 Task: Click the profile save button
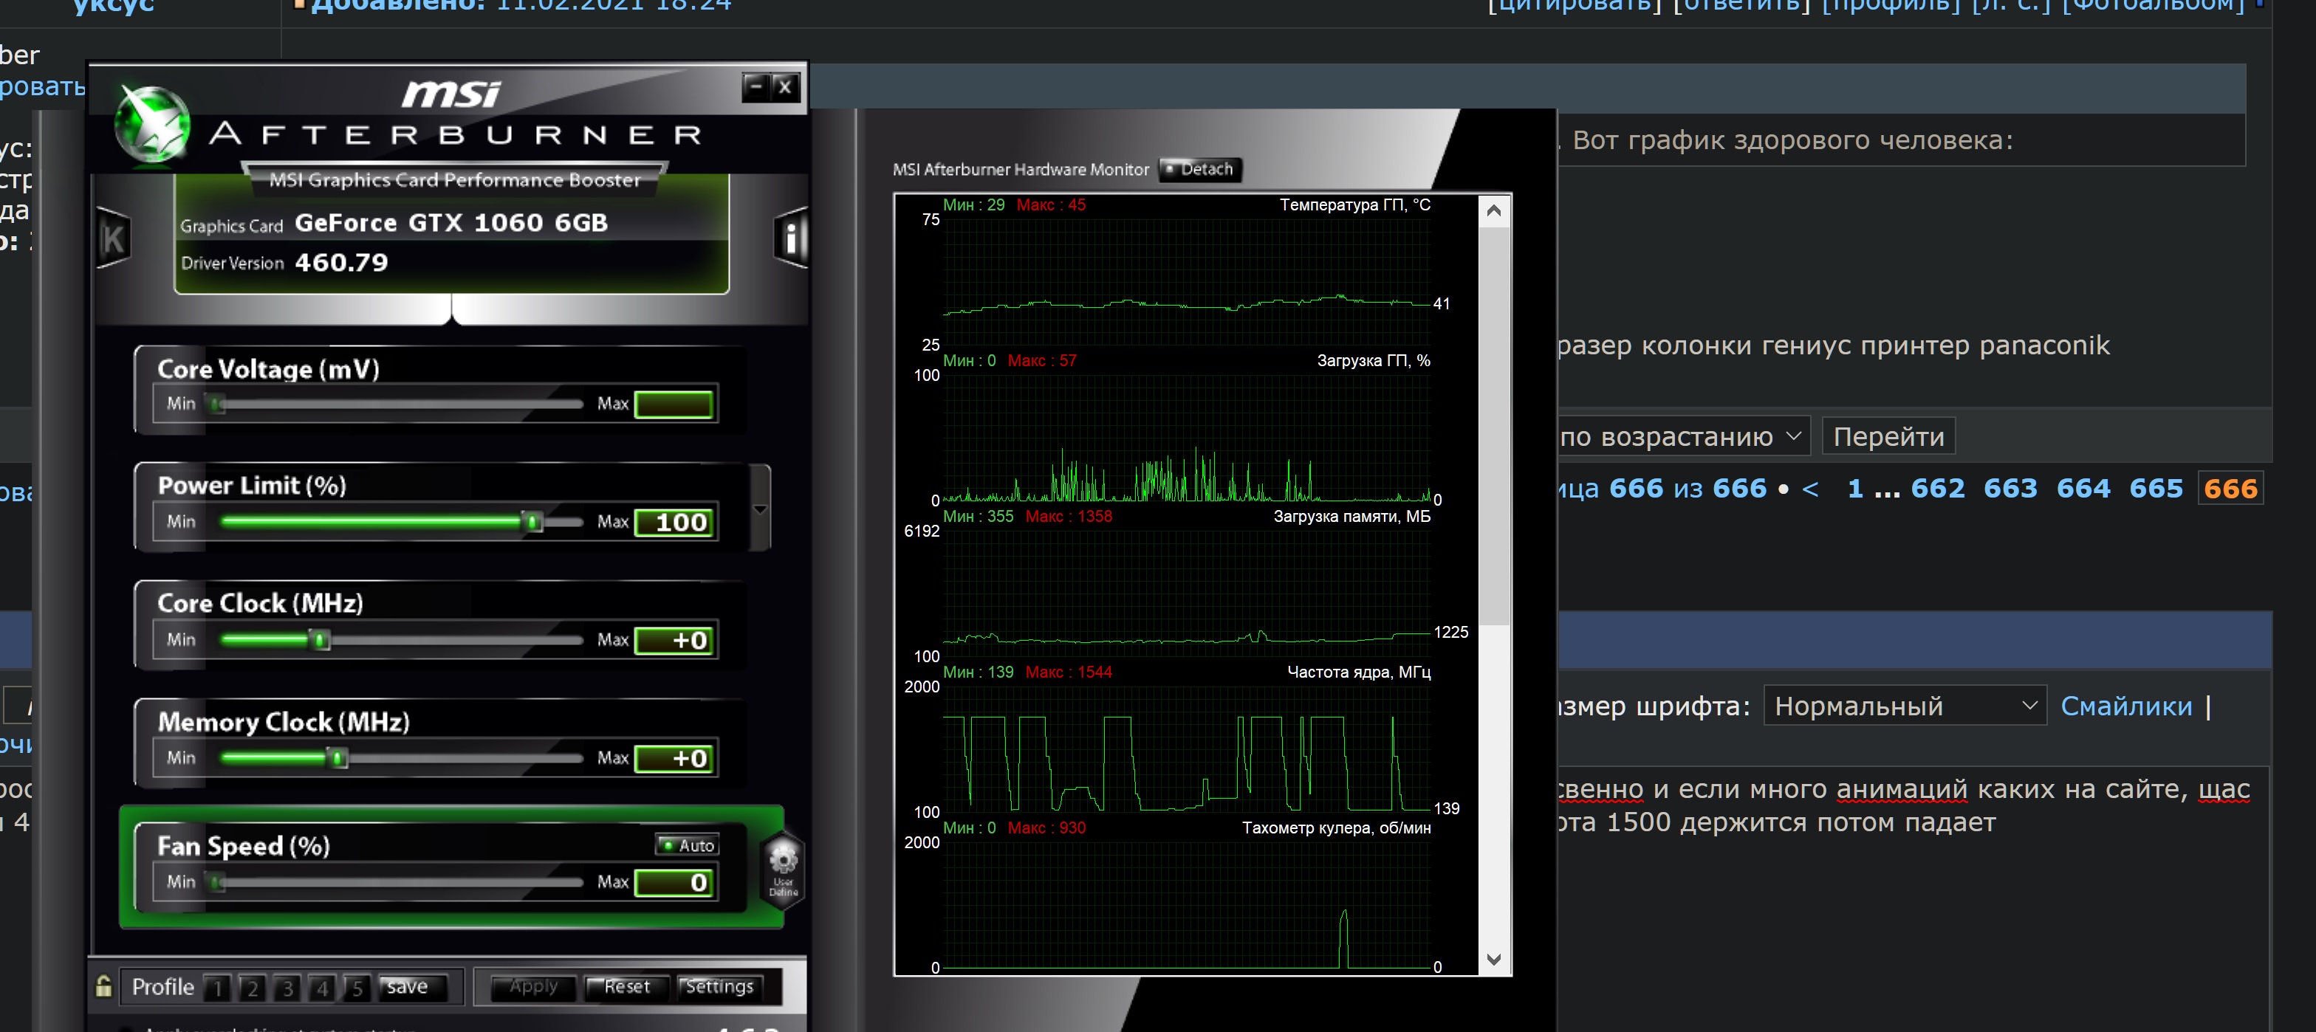[408, 987]
